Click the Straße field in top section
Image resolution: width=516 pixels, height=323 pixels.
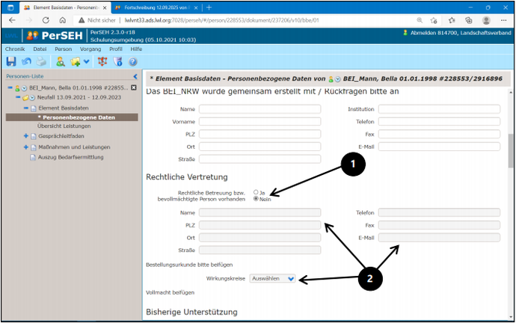(259, 159)
